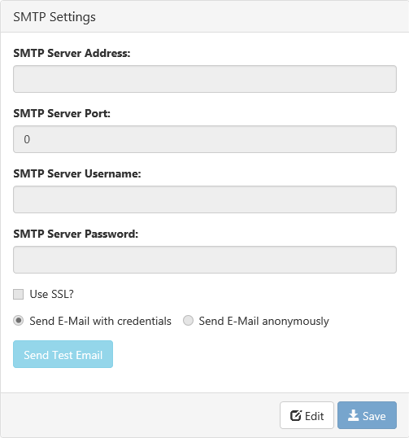This screenshot has height=438, width=409.
Task: Click into the SMTP Server Port field
Action: (x=205, y=139)
